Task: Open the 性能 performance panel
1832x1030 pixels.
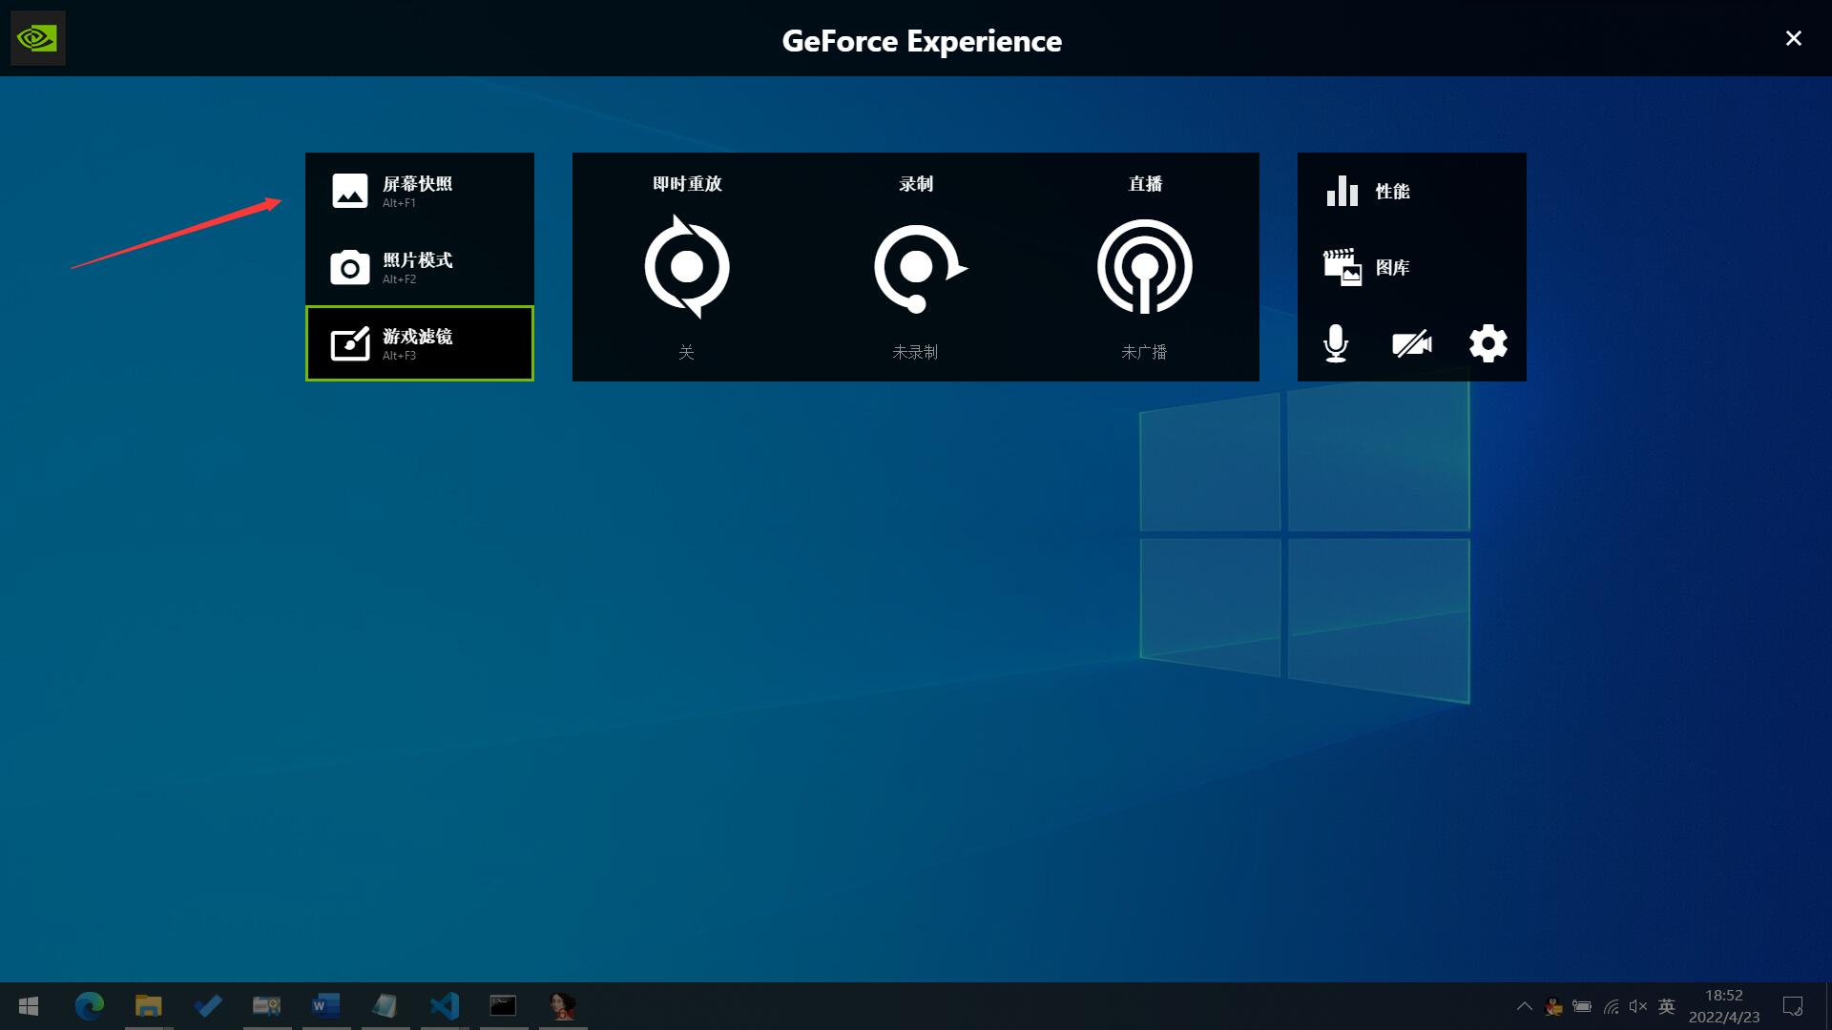Action: click(1412, 191)
